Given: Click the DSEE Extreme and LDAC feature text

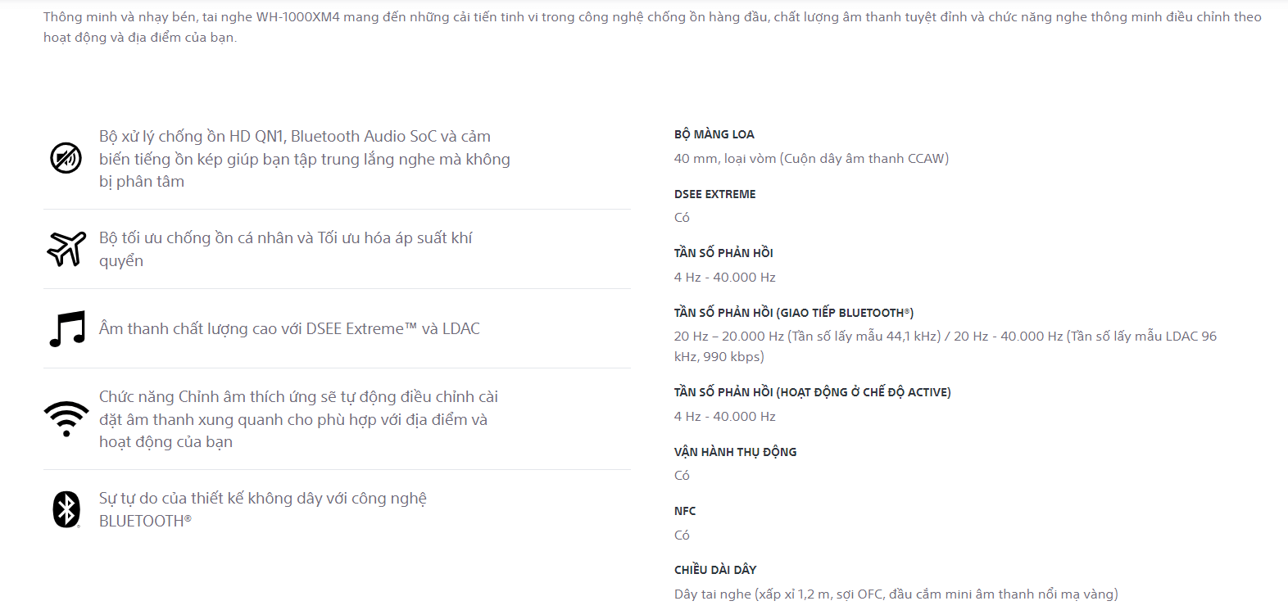Looking at the screenshot, I should [289, 328].
